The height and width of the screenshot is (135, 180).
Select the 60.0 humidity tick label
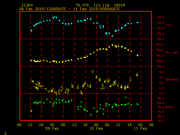pyautogui.click(x=161, y=121)
